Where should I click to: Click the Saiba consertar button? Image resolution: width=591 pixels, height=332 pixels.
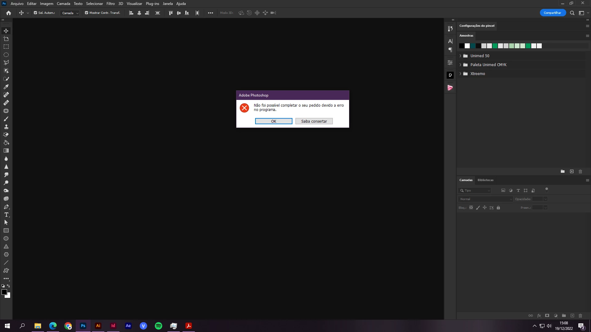pyautogui.click(x=314, y=121)
